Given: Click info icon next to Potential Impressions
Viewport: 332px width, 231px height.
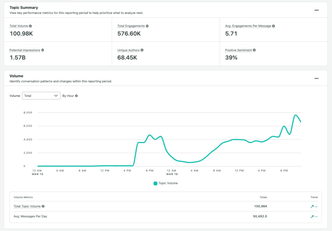Looking at the screenshot, I should coord(43,50).
